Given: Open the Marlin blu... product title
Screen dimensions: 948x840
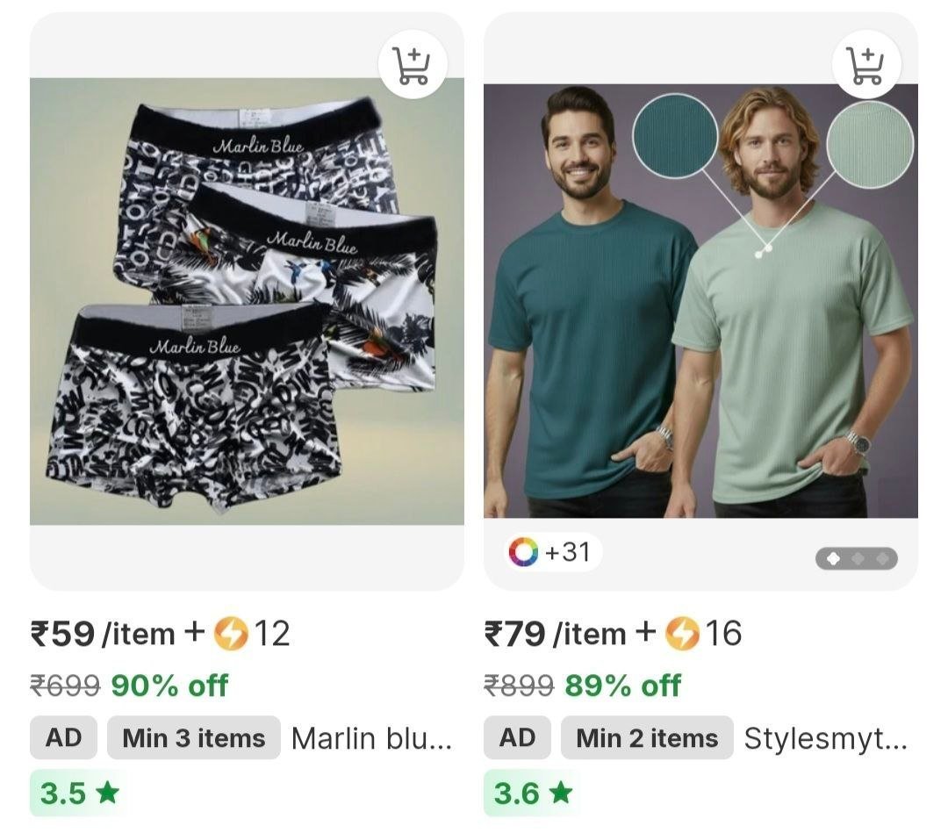Looking at the screenshot, I should click(x=371, y=738).
